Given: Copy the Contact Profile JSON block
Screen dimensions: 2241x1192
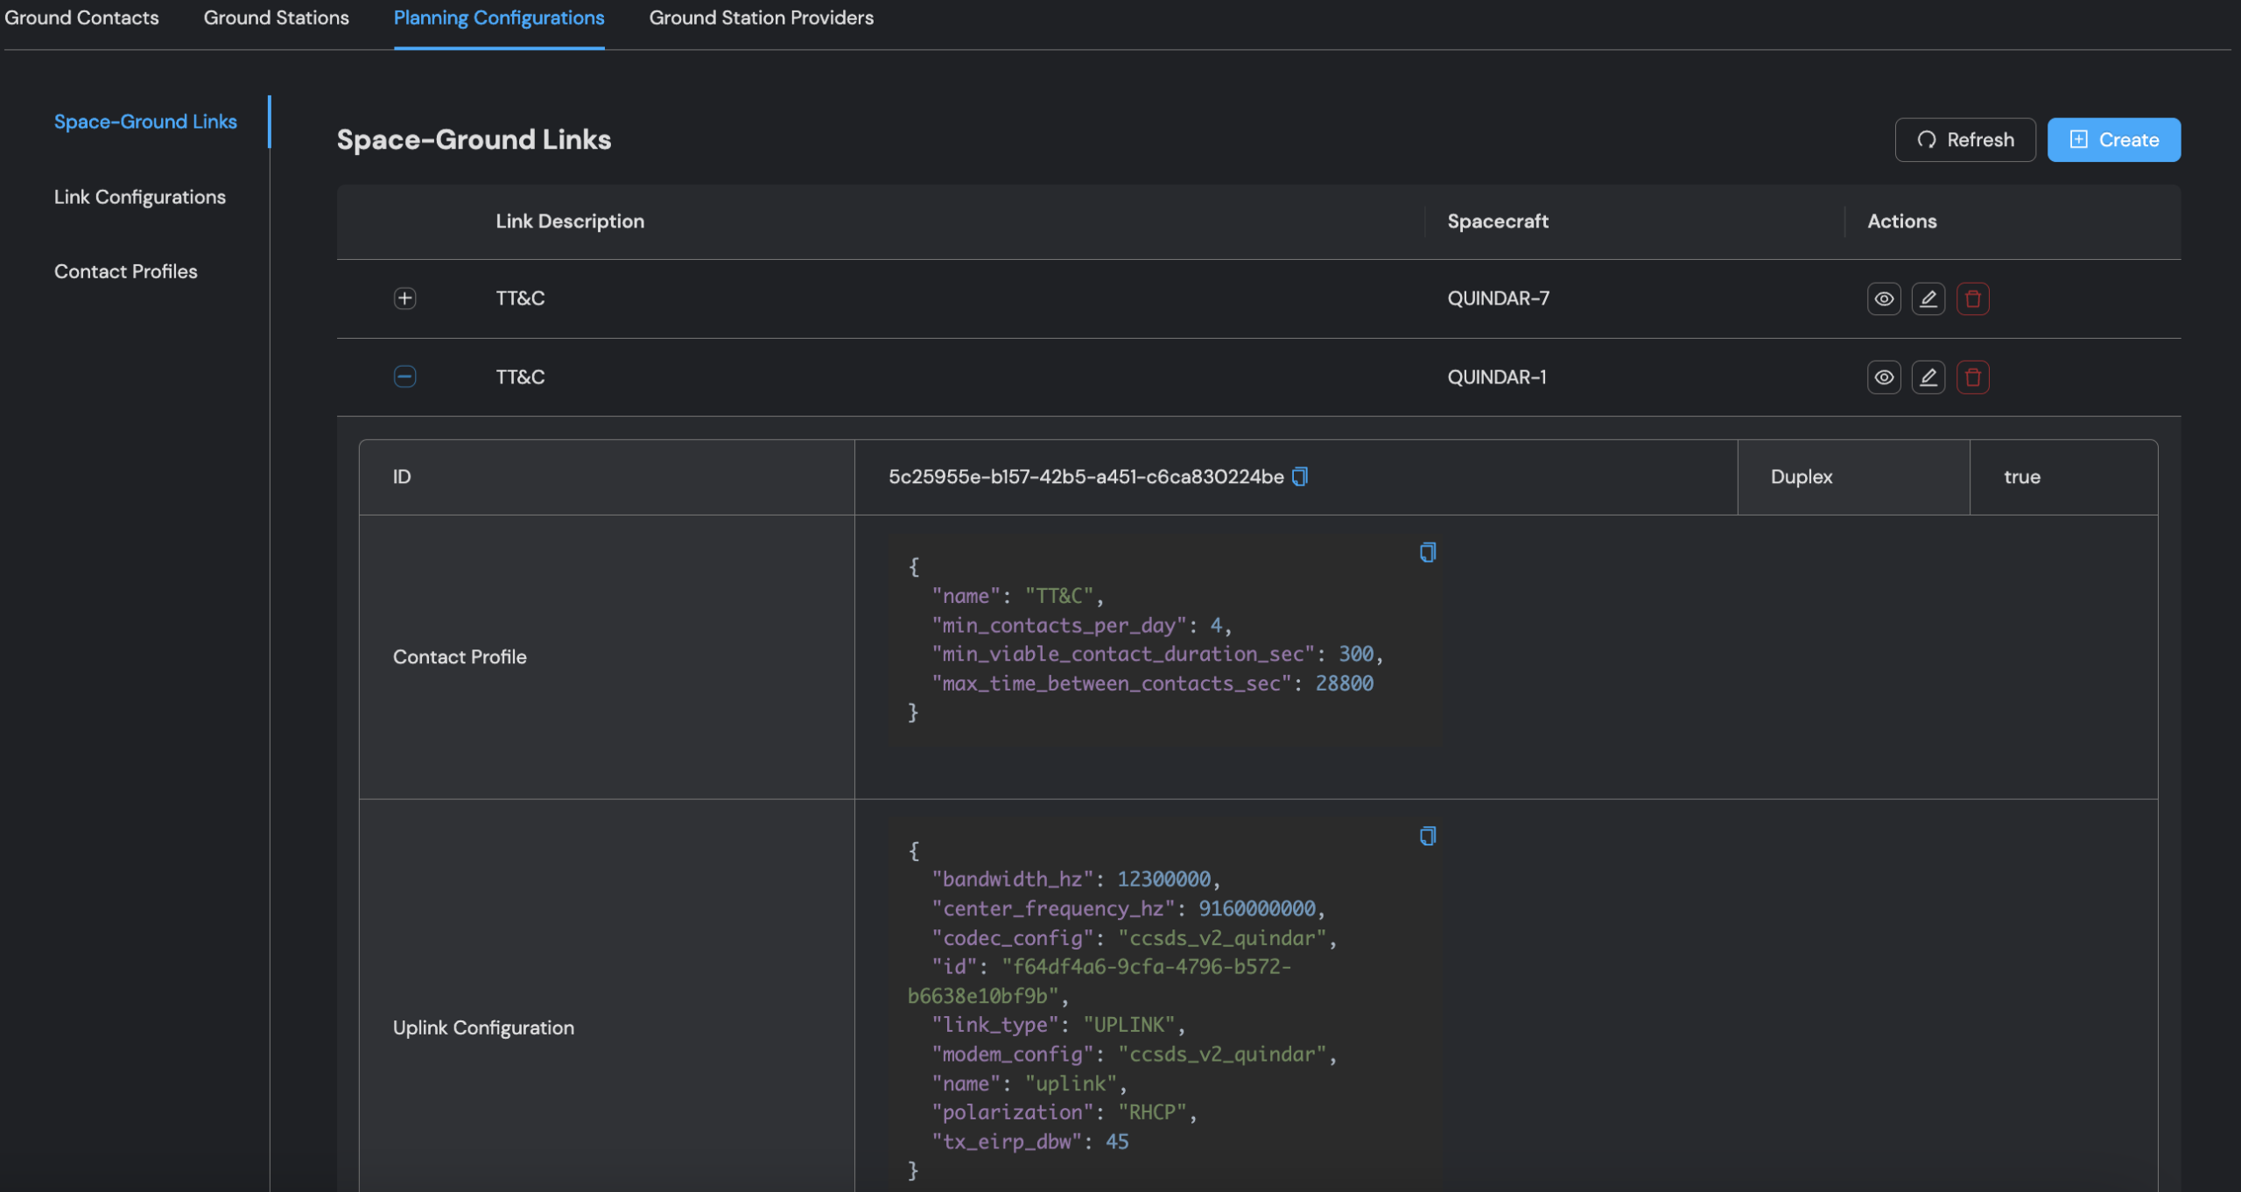Looking at the screenshot, I should pos(1427,552).
